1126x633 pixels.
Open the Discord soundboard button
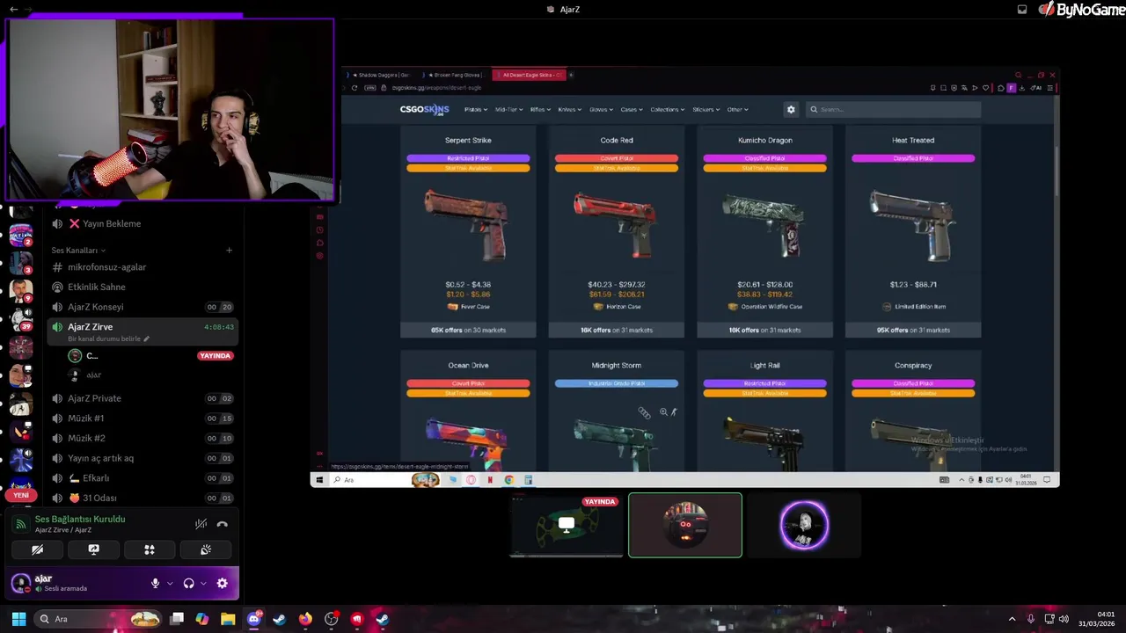pos(206,549)
